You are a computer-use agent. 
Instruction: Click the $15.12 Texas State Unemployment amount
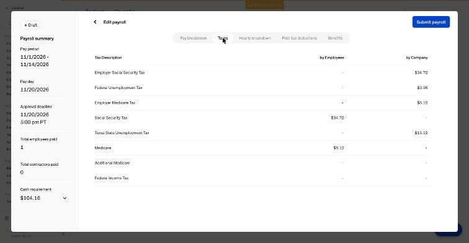(x=421, y=133)
